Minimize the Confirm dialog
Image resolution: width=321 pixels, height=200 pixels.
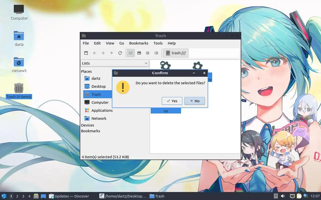194,73
